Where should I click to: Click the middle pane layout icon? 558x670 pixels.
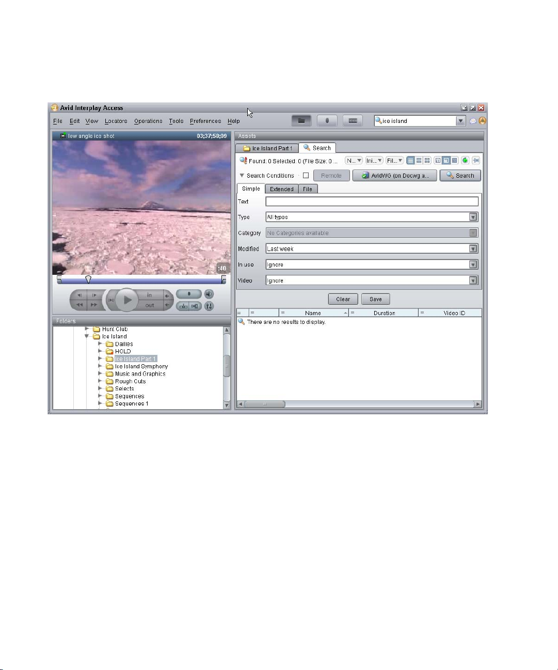446,161
